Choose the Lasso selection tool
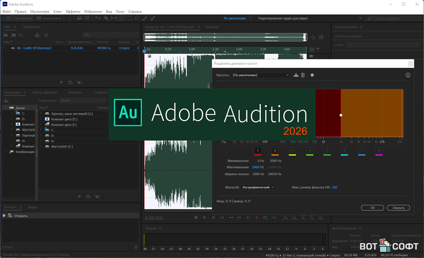424x258 pixels. click(x=137, y=18)
